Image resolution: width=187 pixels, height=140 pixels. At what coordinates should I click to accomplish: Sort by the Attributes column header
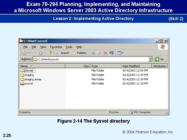(159, 66)
